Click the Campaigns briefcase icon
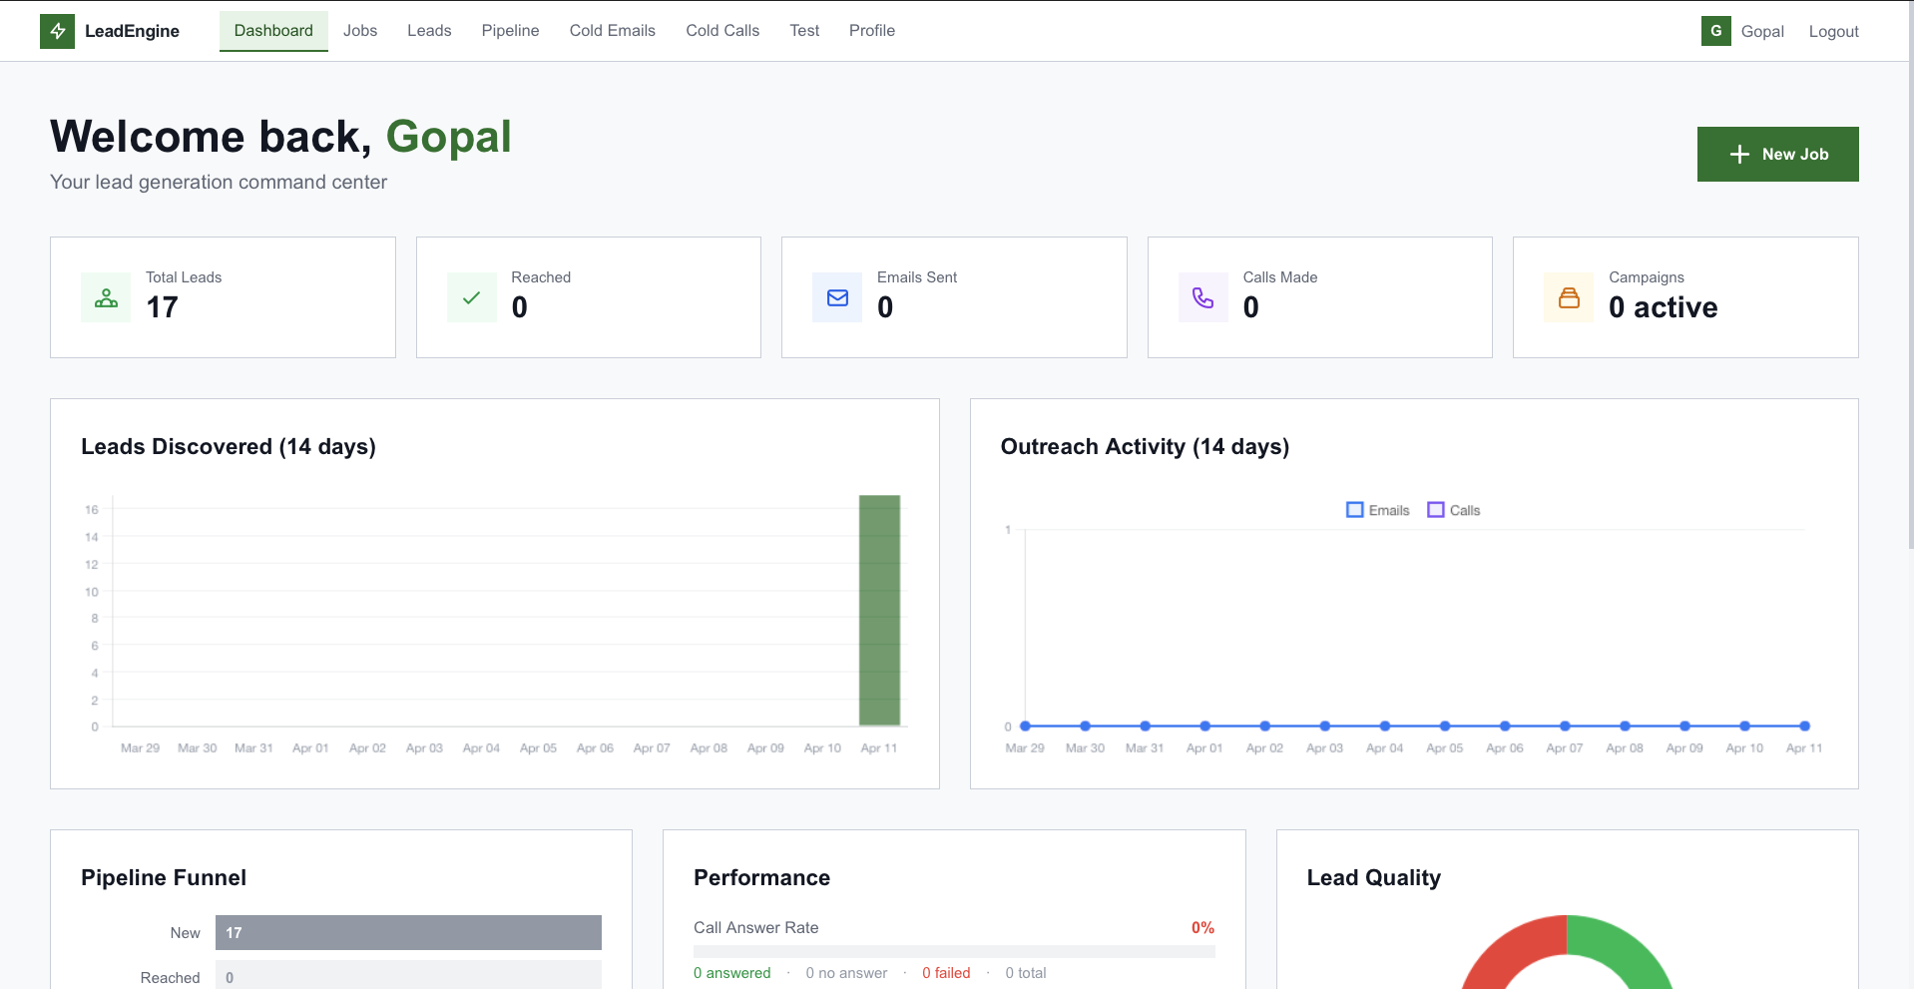 point(1569,296)
